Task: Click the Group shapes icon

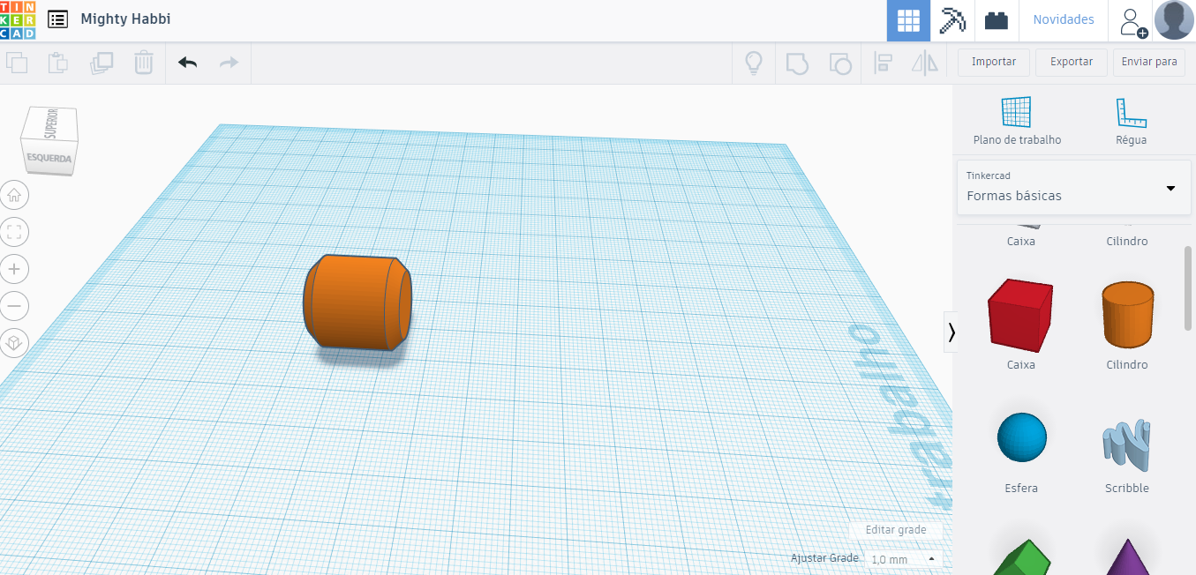Action: point(797,63)
